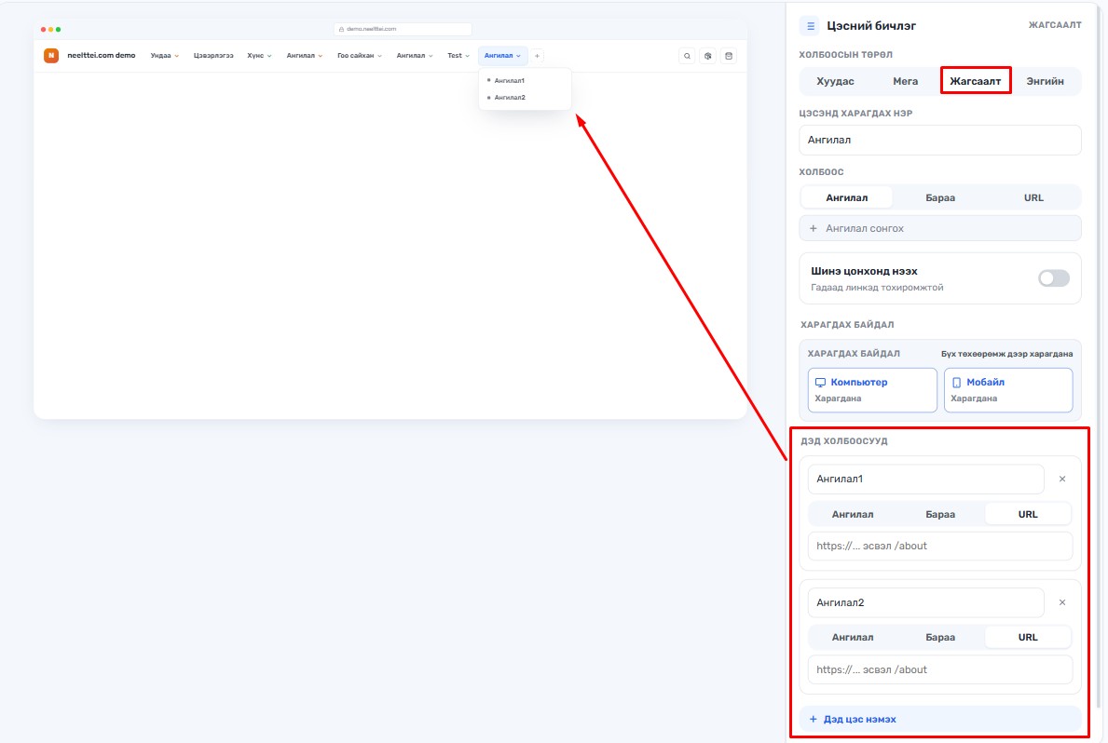Switch Холбоос section to URL tab
Viewport: 1108px width, 743px height.
coord(1033,197)
